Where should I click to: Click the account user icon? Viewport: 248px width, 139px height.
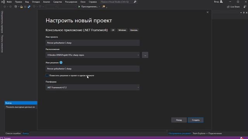point(221,2)
